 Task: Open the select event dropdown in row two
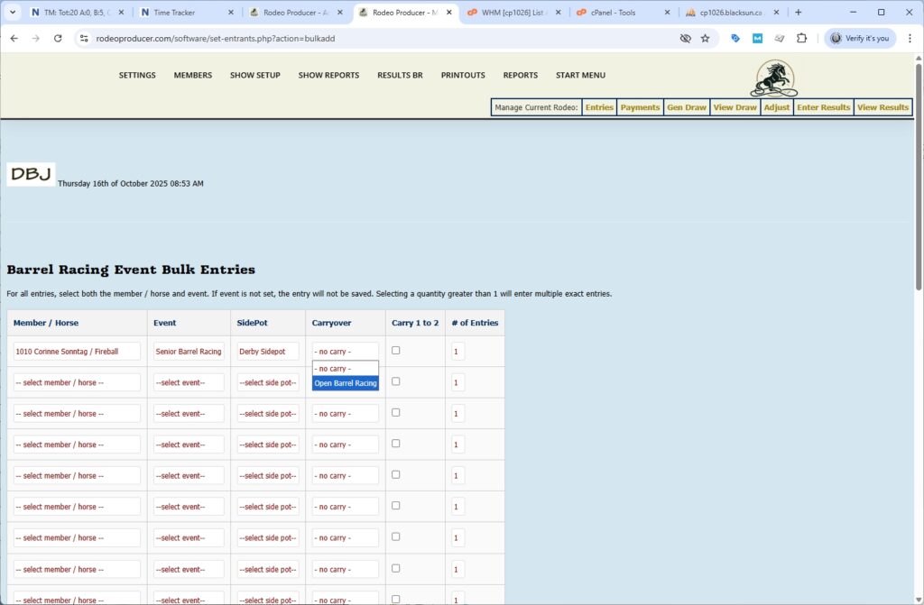click(188, 381)
